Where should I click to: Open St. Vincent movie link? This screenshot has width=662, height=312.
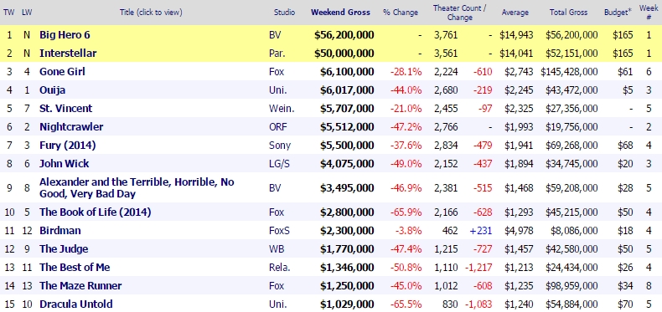[x=66, y=109]
